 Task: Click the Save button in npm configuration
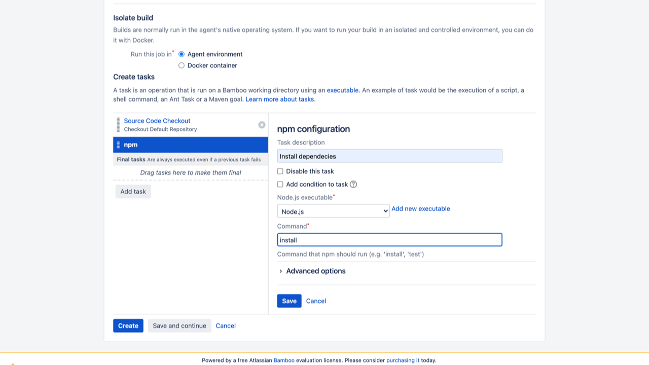pyautogui.click(x=289, y=301)
